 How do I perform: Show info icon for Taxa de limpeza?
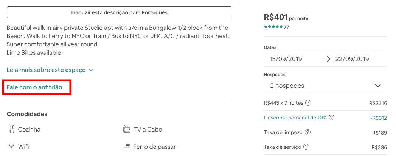(308, 132)
